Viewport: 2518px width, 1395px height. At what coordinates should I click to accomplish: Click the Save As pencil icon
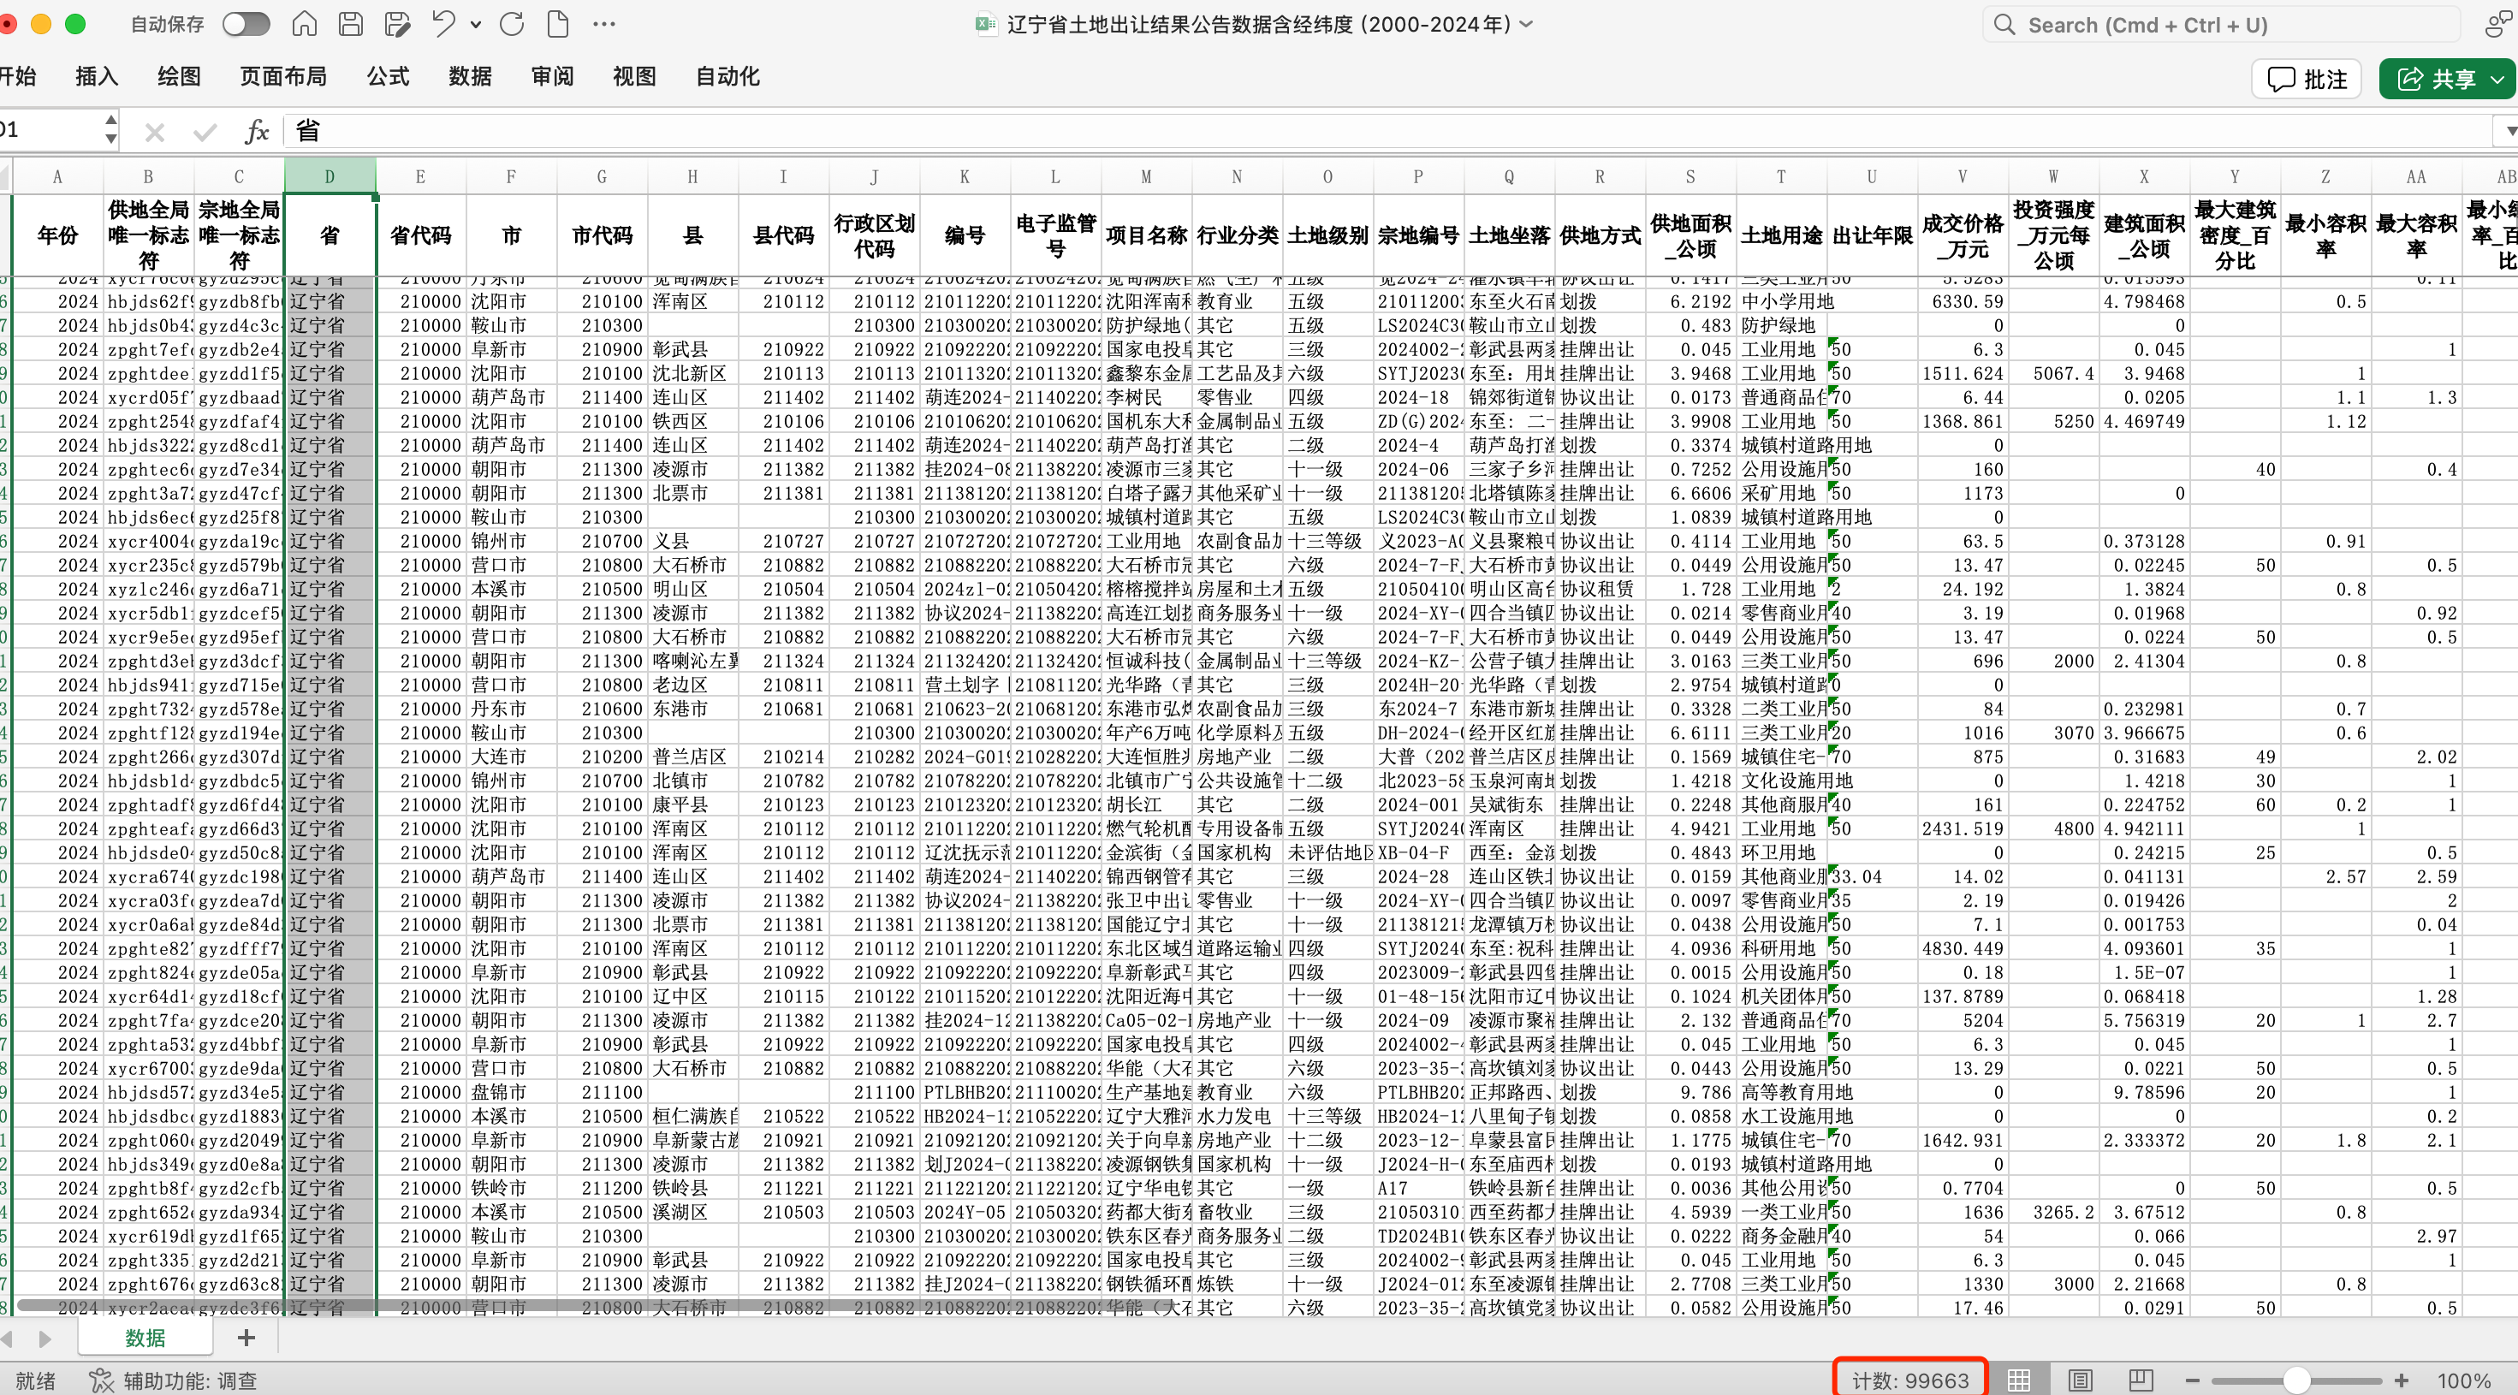397,25
